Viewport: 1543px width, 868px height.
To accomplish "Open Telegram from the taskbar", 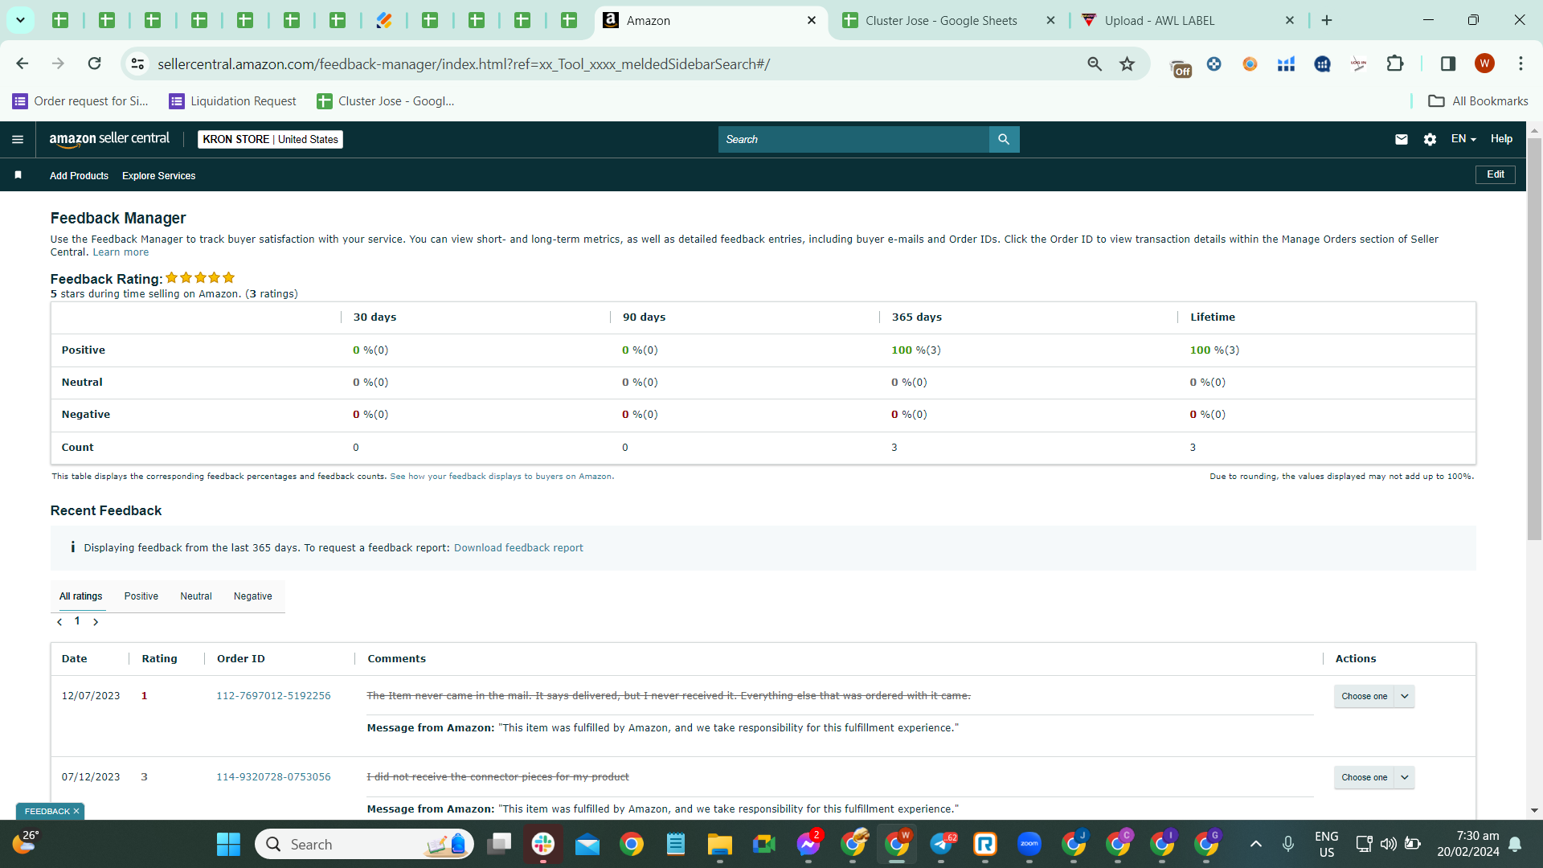I will 943,844.
